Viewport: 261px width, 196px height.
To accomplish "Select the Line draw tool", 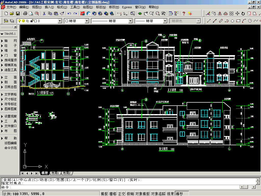I will pyautogui.click(x=209, y=21).
